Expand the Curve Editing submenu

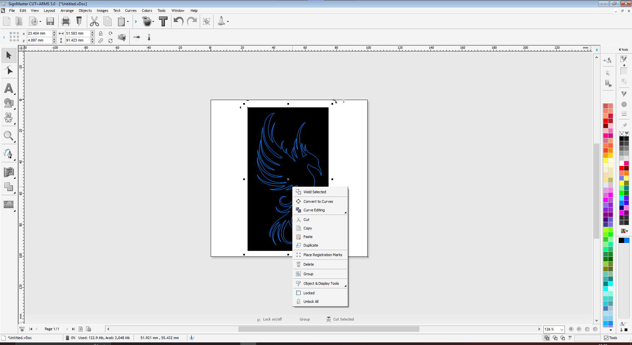tap(320, 210)
